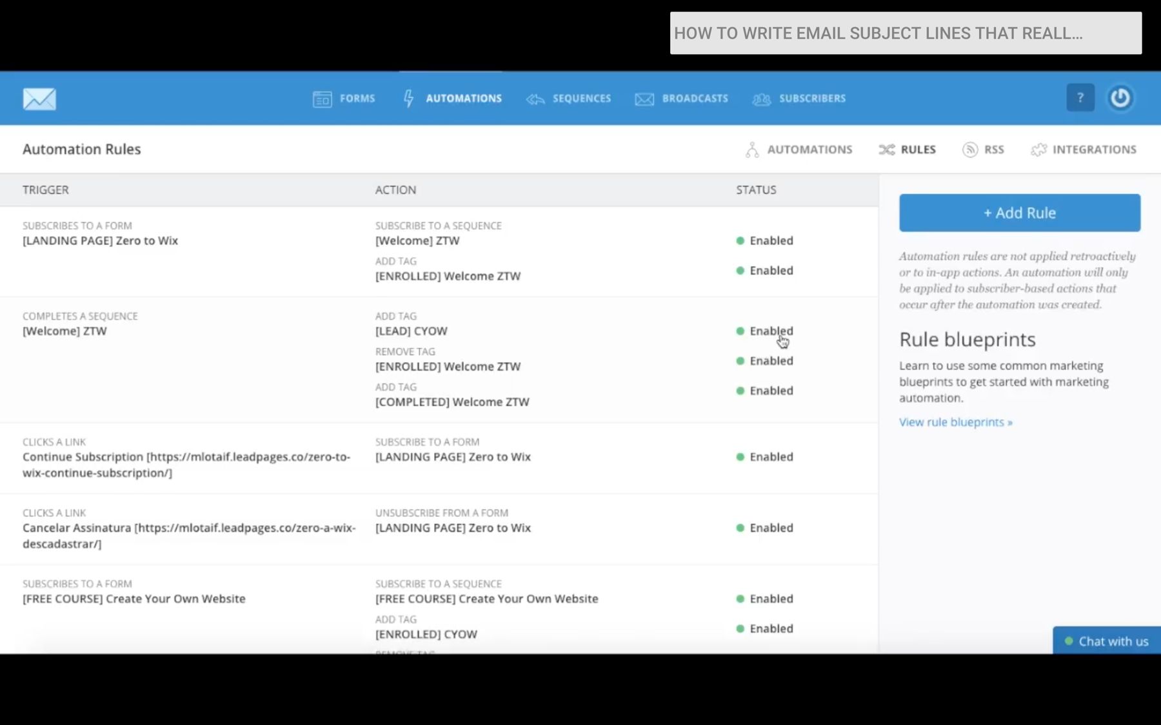Select trigger [FREE COURSE] Create Your Own Website
The width and height of the screenshot is (1161, 725).
(x=134, y=599)
